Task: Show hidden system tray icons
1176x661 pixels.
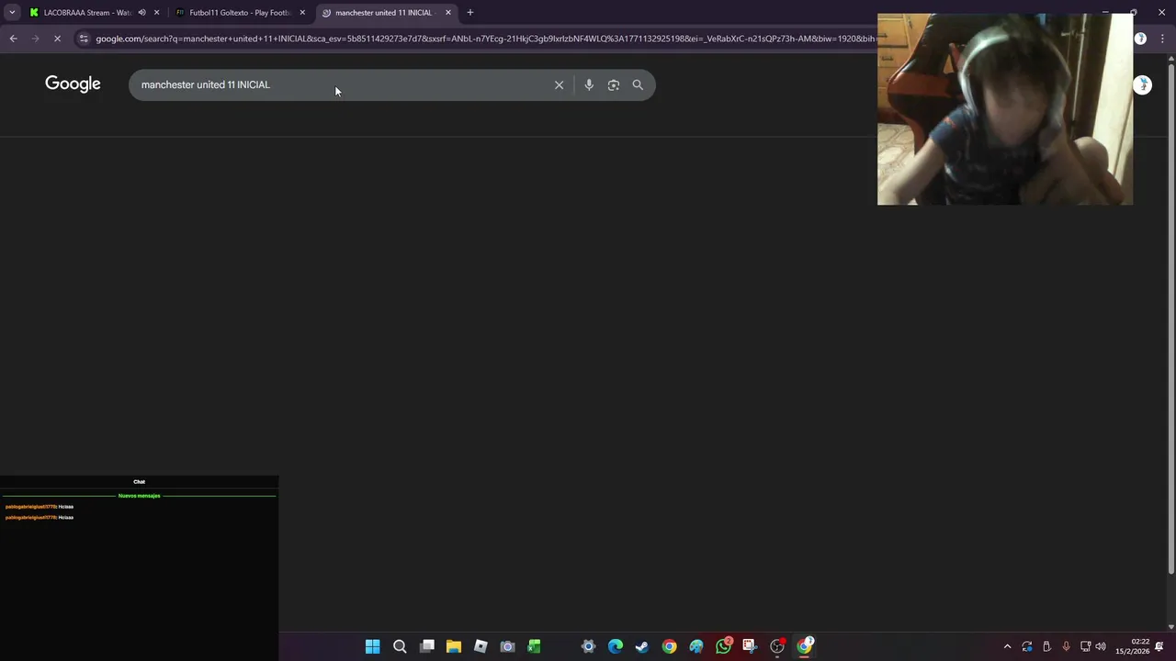Action: point(1007,646)
